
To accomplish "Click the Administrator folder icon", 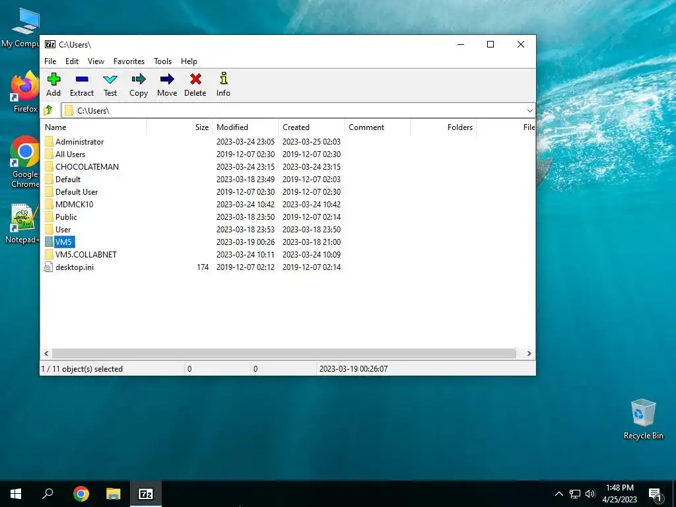I will [x=49, y=141].
